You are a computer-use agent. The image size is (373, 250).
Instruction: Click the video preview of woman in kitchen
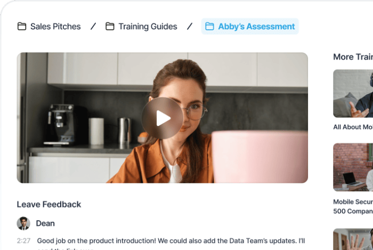click(x=162, y=118)
